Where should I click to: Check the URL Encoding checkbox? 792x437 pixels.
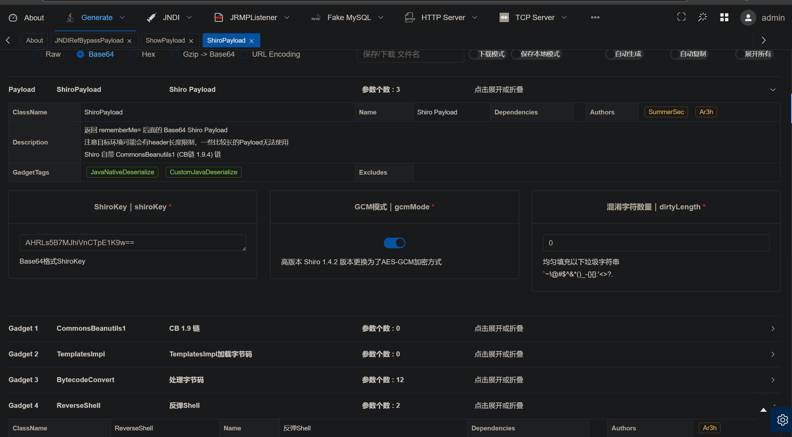click(x=244, y=54)
